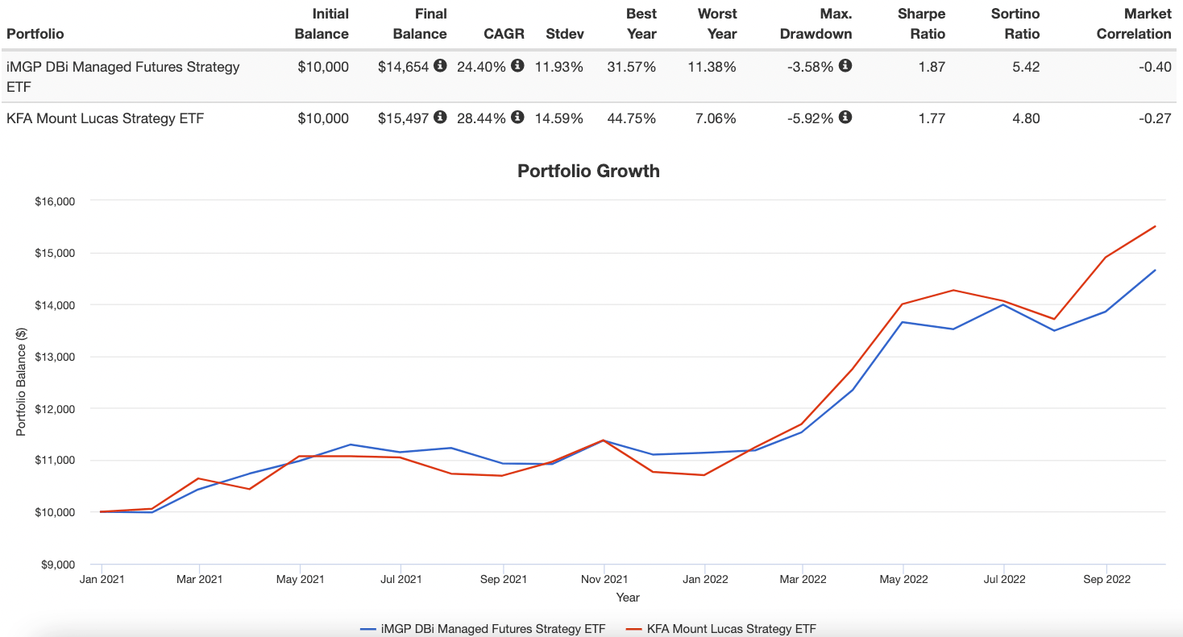Click the 11.93% Stdev value
The height and width of the screenshot is (637, 1183).
559,67
